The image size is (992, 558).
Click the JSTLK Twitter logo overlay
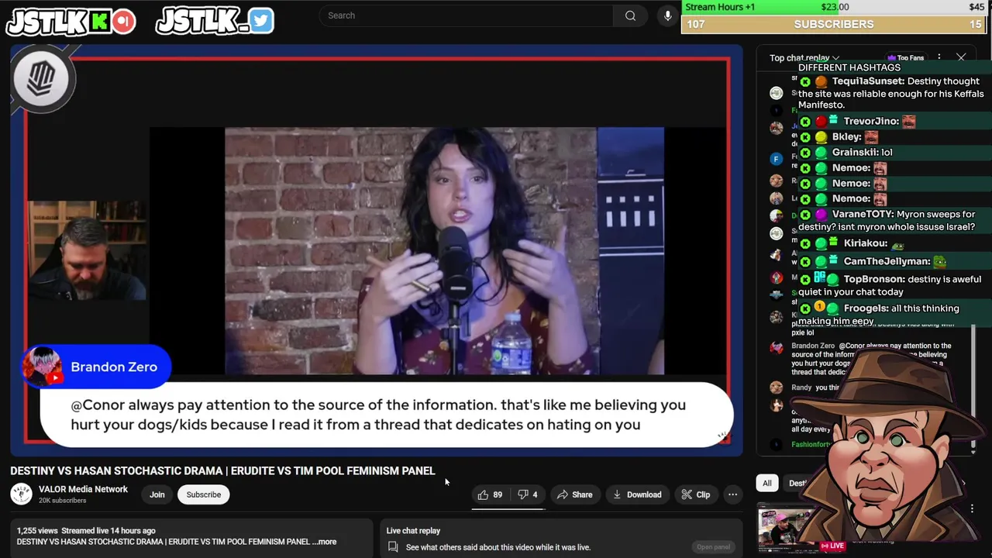pyautogui.click(x=215, y=20)
